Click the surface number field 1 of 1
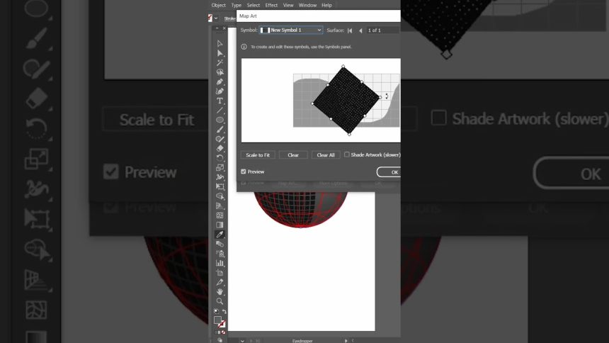Screen dimensions: 609x343 (382, 30)
